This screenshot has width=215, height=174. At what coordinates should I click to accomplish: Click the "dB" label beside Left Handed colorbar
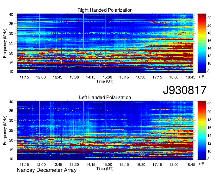pyautogui.click(x=202, y=164)
